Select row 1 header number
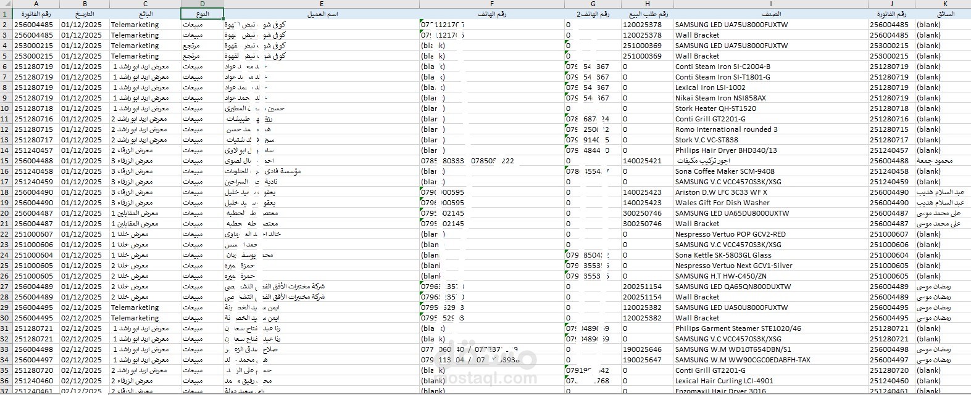The height and width of the screenshot is (395, 971). coord(6,14)
